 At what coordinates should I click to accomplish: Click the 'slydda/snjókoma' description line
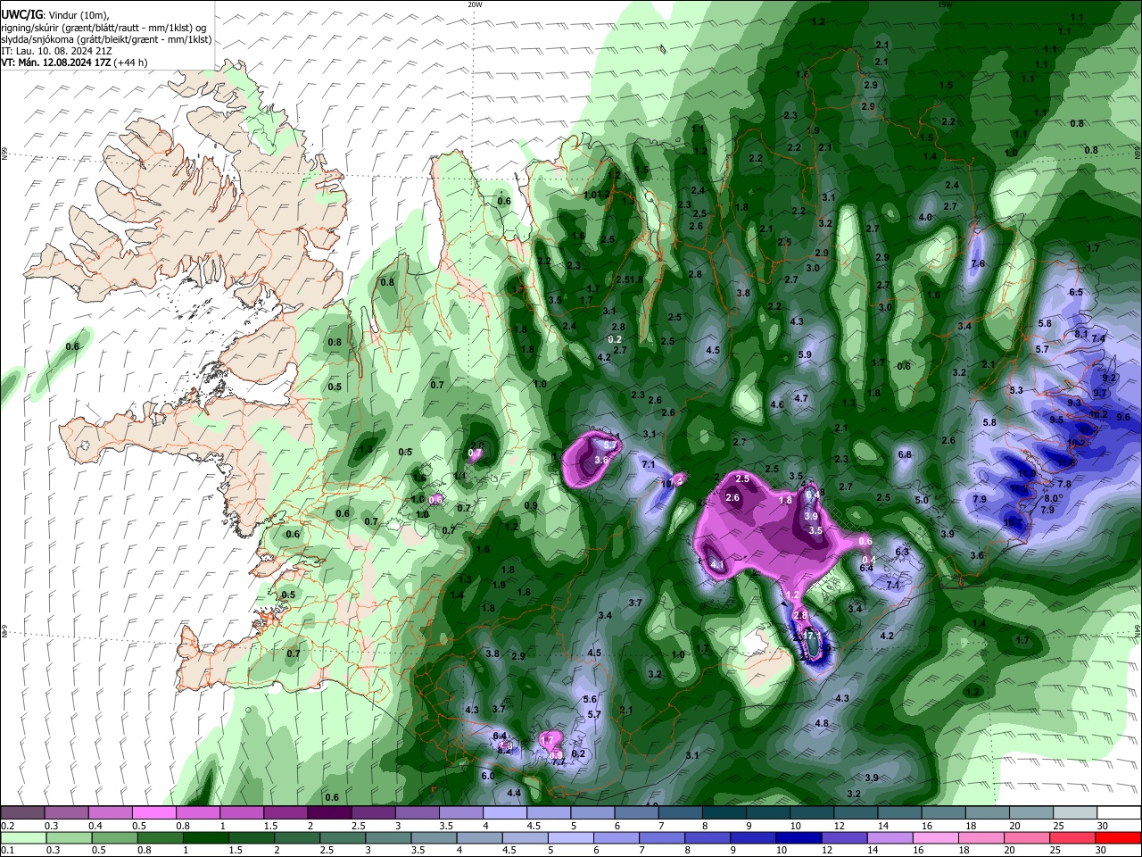(x=106, y=39)
